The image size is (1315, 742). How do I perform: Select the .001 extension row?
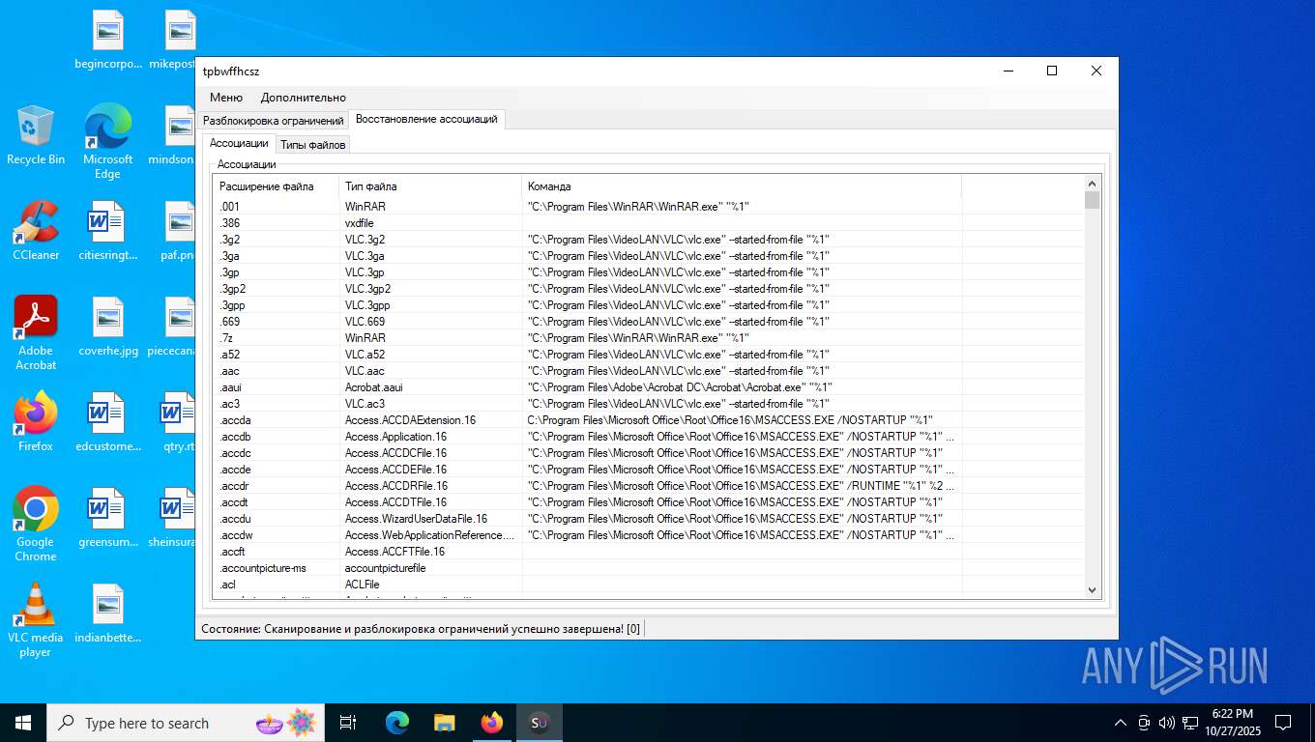pyautogui.click(x=648, y=206)
